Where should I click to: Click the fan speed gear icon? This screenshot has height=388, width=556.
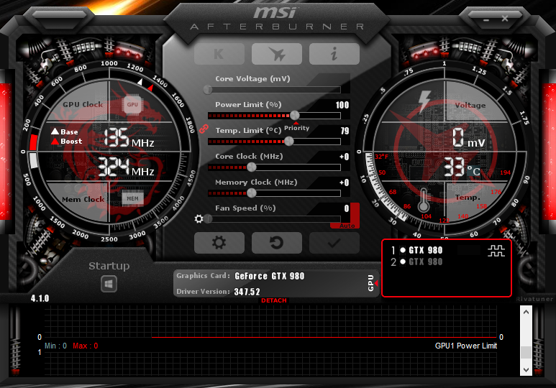coord(199,219)
